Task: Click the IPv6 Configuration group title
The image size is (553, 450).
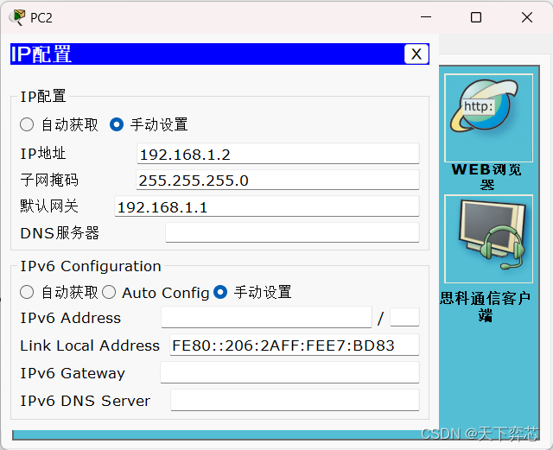Action: point(91,266)
